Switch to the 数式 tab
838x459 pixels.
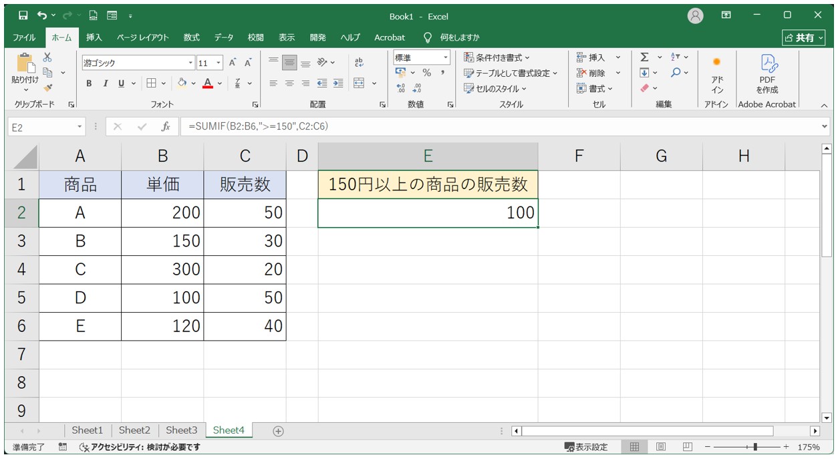coord(192,37)
